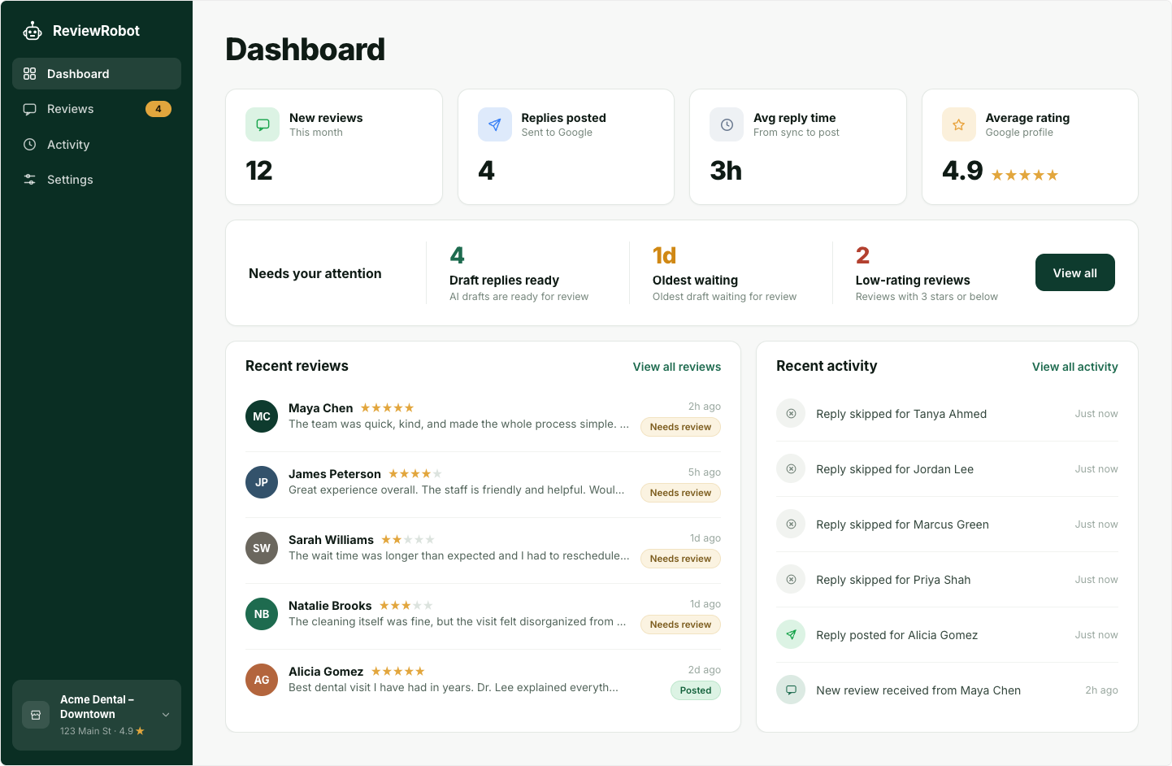Viewport: 1172px width, 766px height.
Task: Click the 4.9 rating stars in Average rating card
Action: click(x=1024, y=175)
